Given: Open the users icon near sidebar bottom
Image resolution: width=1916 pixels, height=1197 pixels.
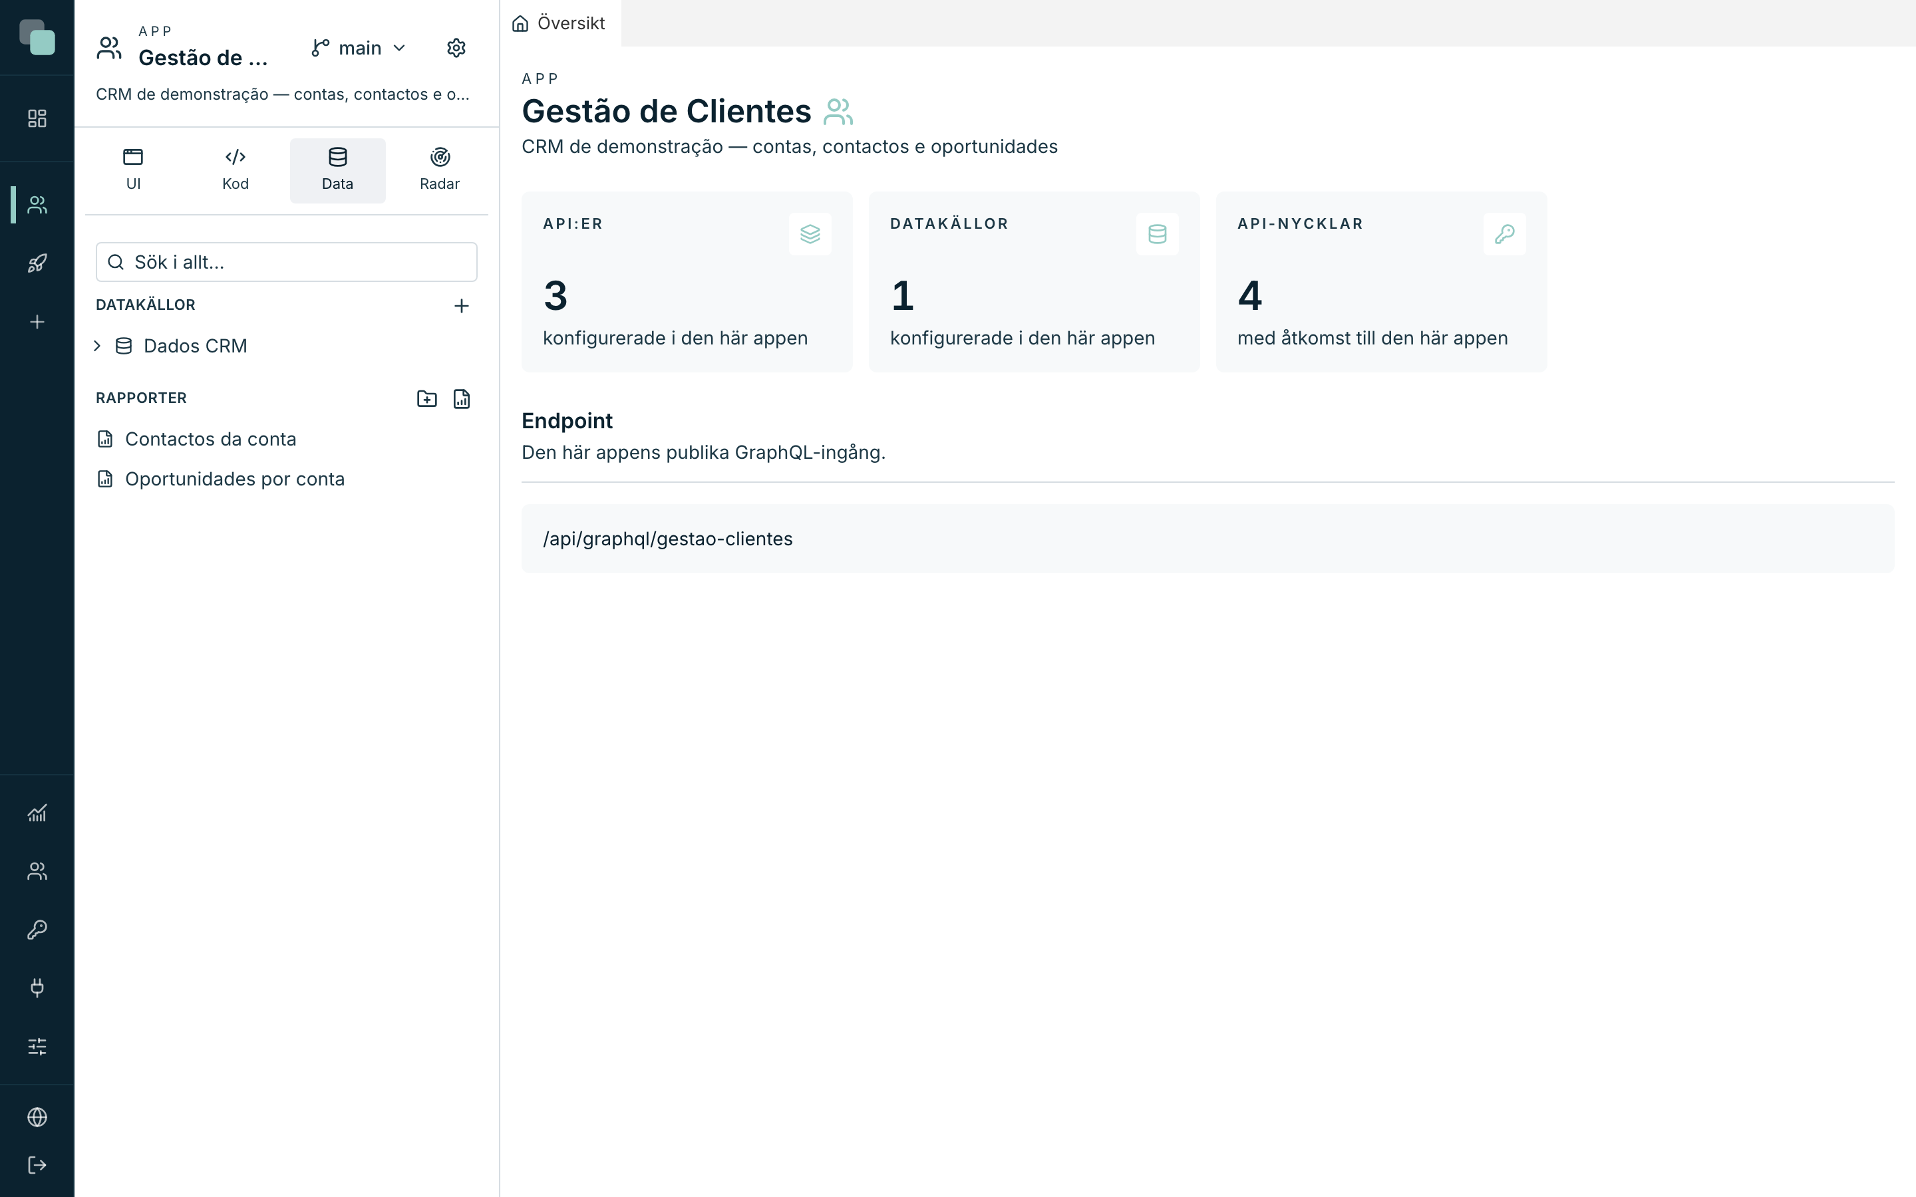Looking at the screenshot, I should point(37,872).
